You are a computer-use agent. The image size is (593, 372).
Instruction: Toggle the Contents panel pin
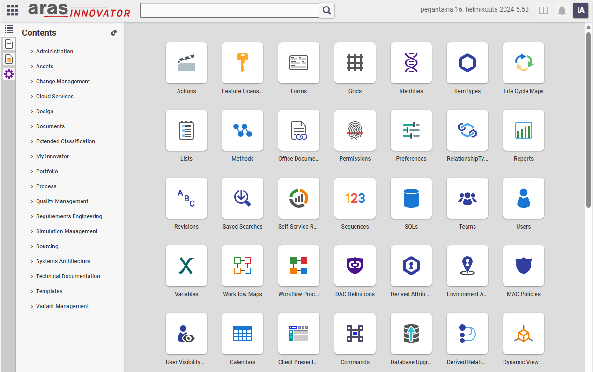(x=114, y=33)
